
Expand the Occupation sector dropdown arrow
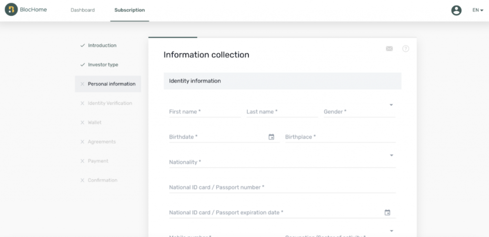[392, 231]
